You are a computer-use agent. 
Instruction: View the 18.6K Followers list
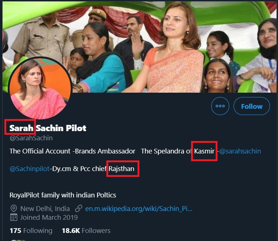pyautogui.click(x=86, y=230)
